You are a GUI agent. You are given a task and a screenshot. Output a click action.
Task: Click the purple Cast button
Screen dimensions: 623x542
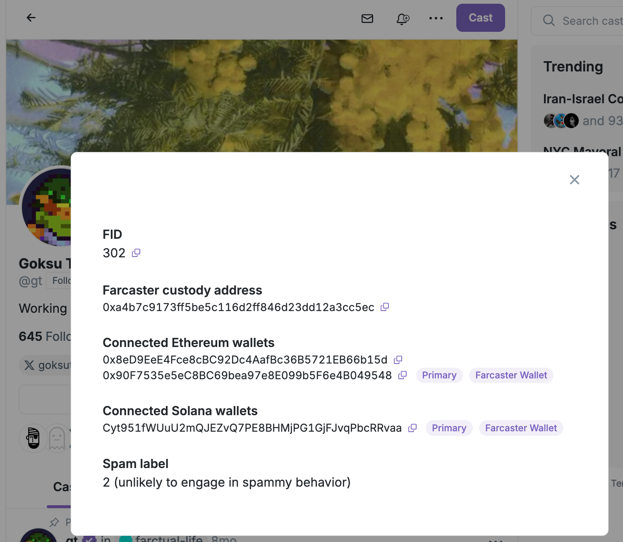(x=481, y=18)
